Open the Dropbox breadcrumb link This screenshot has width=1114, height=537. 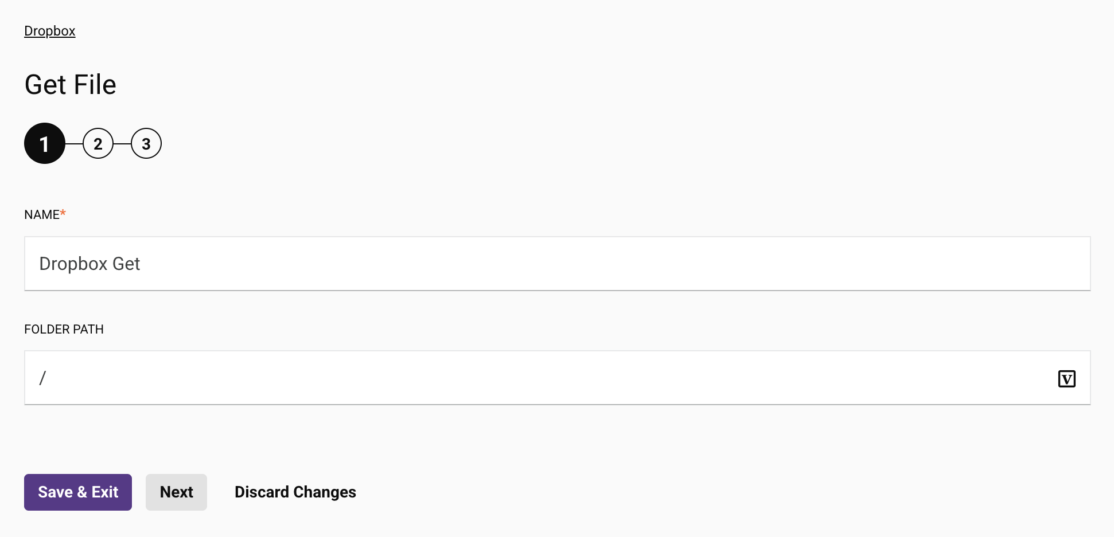click(50, 31)
